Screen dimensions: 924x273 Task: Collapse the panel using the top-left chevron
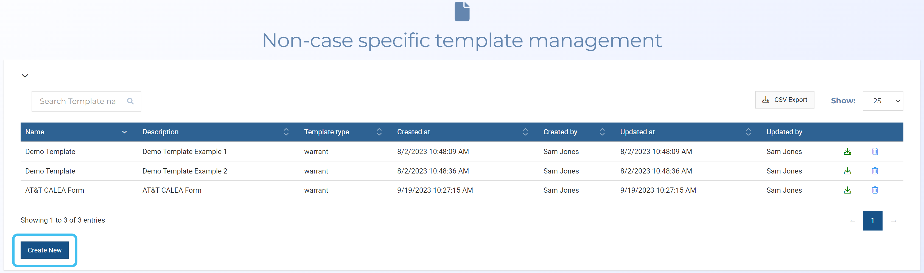(x=25, y=76)
